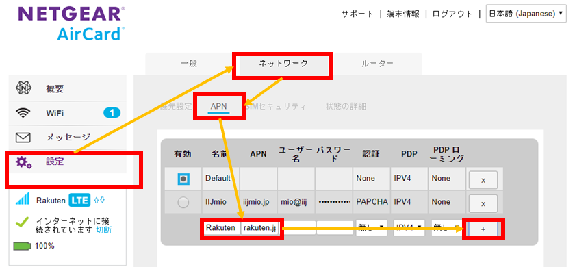Click the PAPCHA authentication cell
Image resolution: width=575 pixels, height=267 pixels.
click(x=372, y=202)
